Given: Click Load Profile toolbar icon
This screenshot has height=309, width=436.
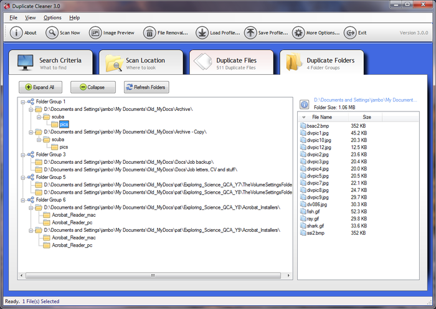Looking at the screenshot, I should tap(202, 33).
